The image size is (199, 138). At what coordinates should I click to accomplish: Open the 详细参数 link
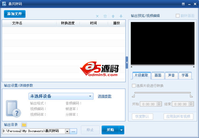[104, 96]
